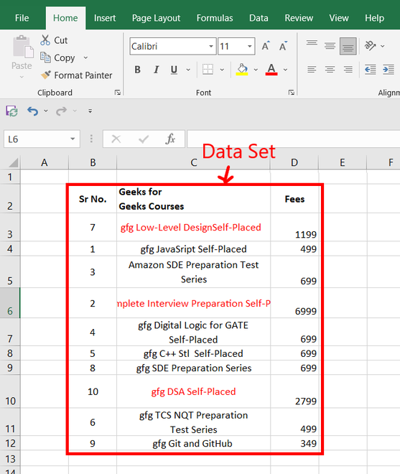
Task: Align text right
Action: 348,70
